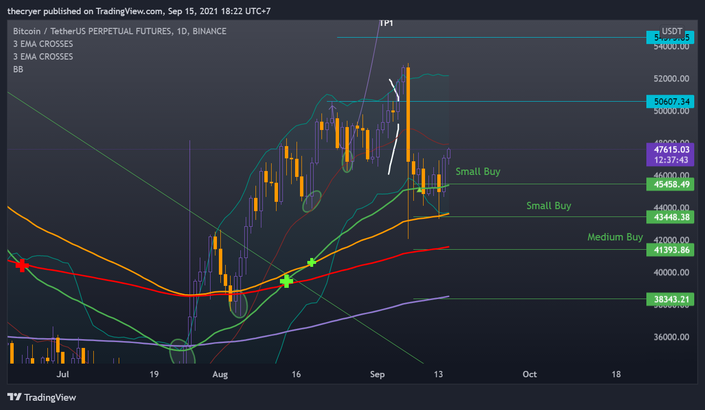Image resolution: width=705 pixels, height=410 pixels.
Task: Click the 3 EMA CROSSES entry directly above BB
Action: [x=43, y=57]
